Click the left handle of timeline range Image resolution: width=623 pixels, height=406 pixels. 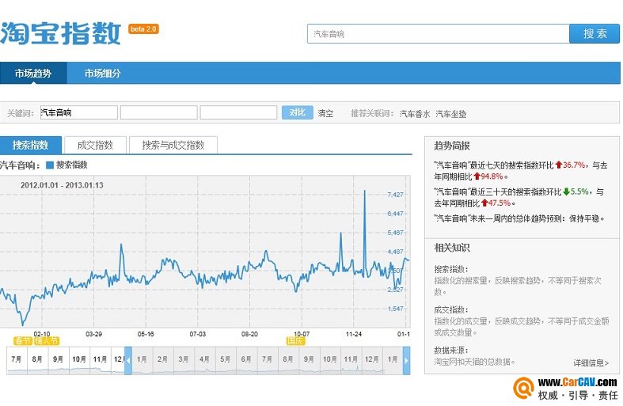point(128,360)
